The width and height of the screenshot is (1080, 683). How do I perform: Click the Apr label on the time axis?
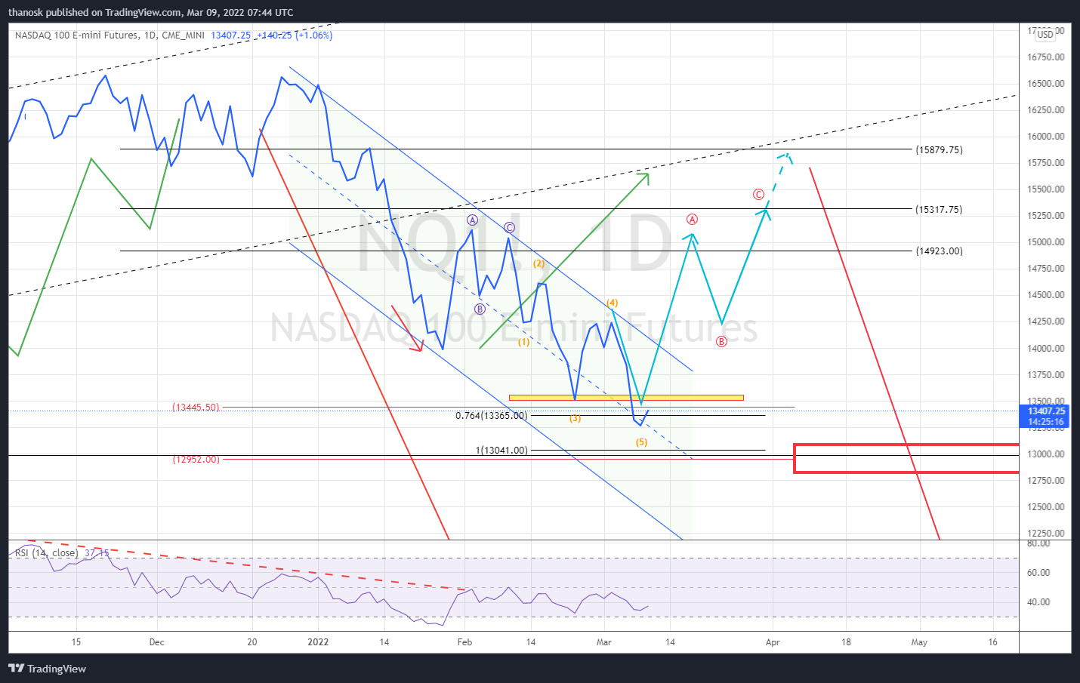[x=773, y=642]
